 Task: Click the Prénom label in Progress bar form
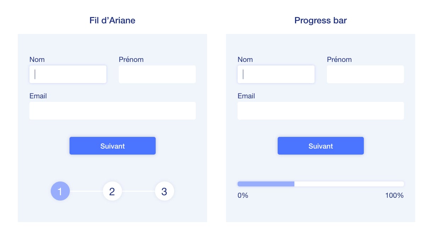(339, 59)
